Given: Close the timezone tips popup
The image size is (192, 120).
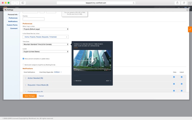Looking at the screenshot, I should pyautogui.click(x=110, y=43).
